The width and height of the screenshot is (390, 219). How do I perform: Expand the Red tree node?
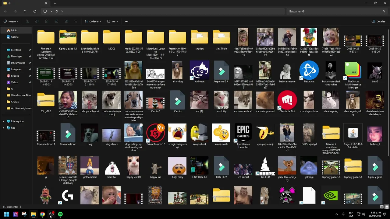pos(3,128)
